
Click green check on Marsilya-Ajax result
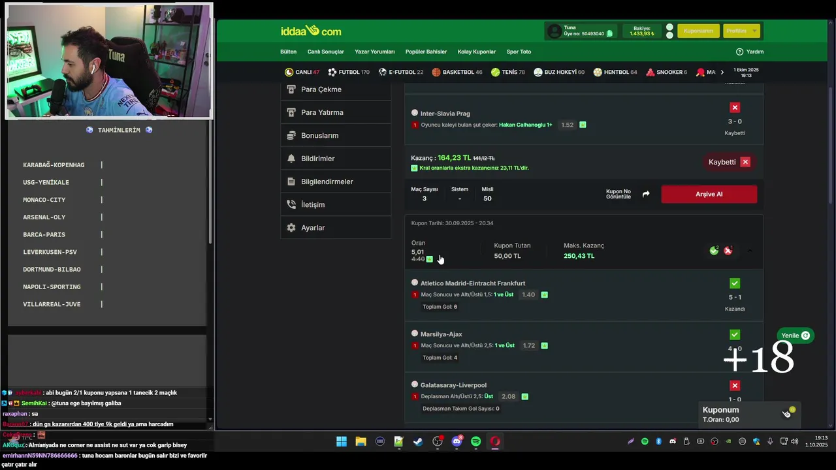(x=735, y=334)
